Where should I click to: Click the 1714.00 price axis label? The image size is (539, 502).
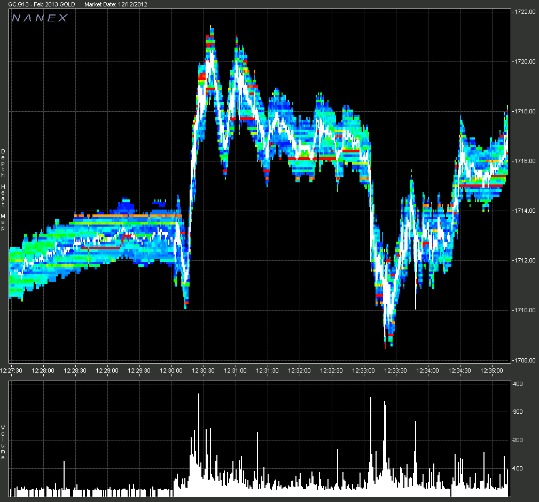(x=525, y=211)
